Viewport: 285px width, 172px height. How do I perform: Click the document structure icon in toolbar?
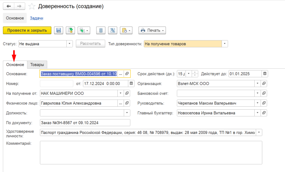(113, 30)
